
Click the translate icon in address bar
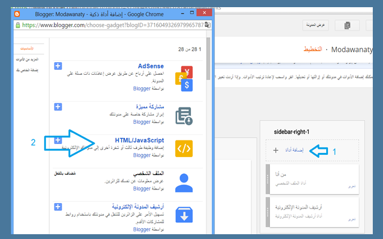pos(208,25)
